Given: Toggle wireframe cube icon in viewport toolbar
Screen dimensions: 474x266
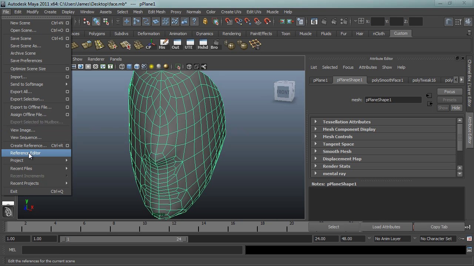Looking at the screenshot, I should tap(122, 66).
